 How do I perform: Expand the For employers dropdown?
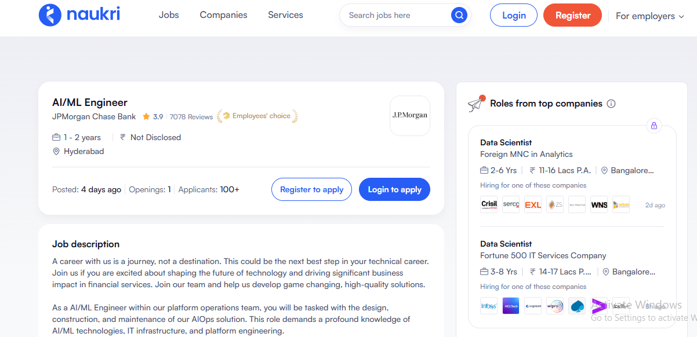pyautogui.click(x=650, y=16)
